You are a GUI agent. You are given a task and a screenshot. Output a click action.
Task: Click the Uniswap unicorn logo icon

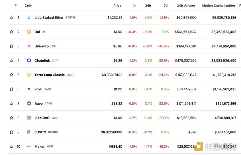(x=29, y=46)
